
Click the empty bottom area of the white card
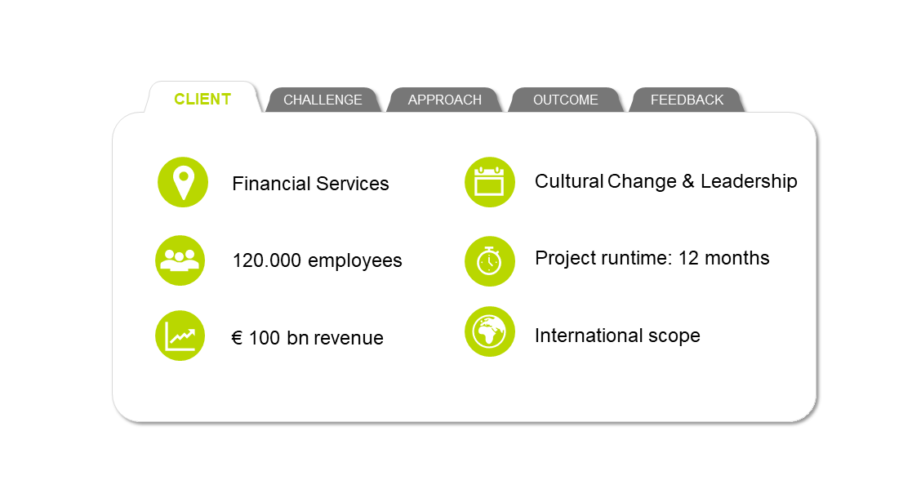pos(464,390)
